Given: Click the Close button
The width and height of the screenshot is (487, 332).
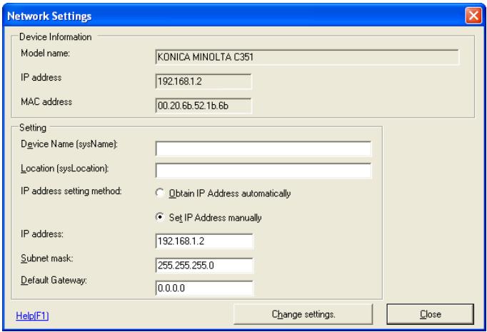Looking at the screenshot, I should (x=430, y=314).
